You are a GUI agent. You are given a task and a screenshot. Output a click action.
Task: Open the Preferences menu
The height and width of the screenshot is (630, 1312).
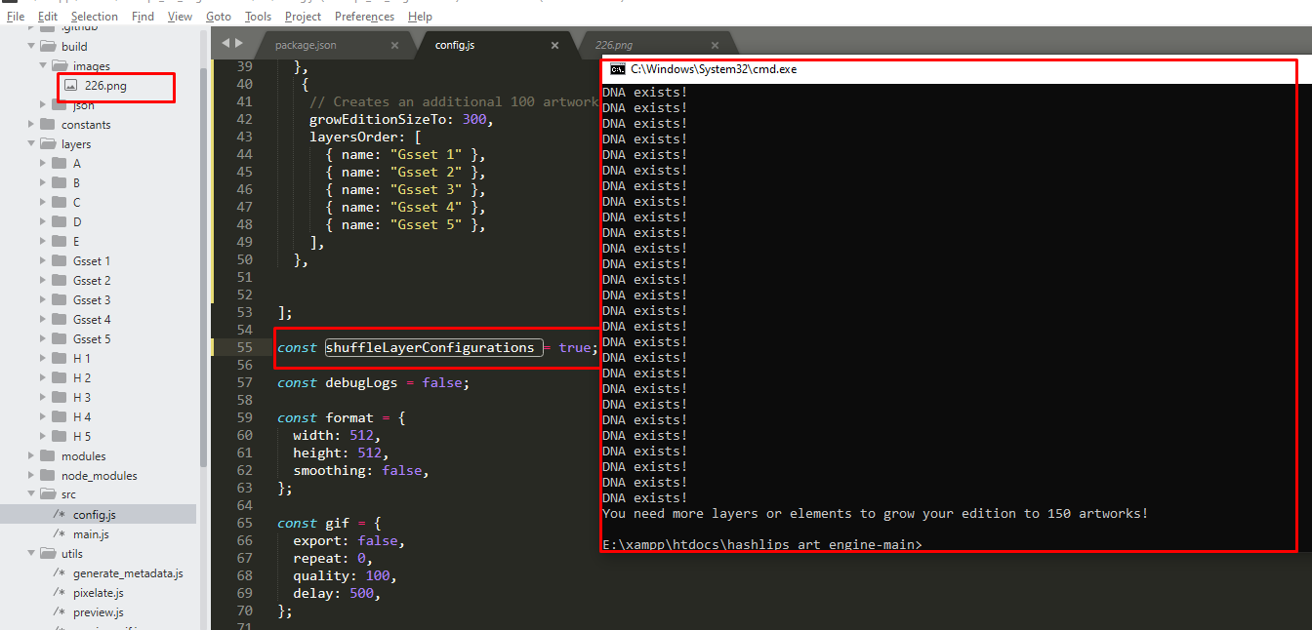(364, 16)
